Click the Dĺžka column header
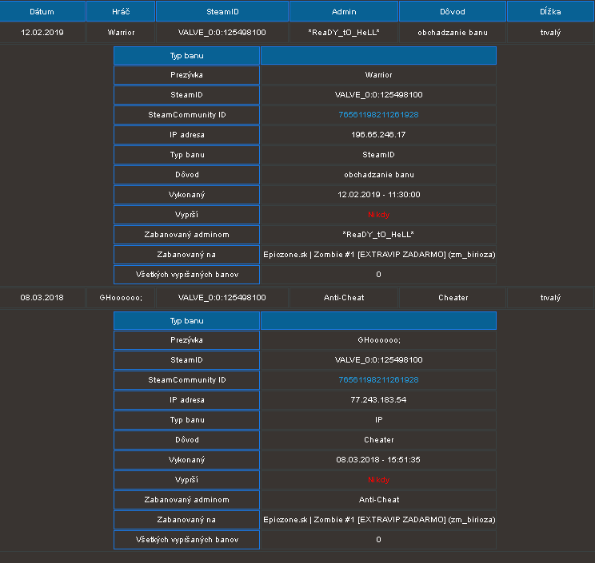The image size is (595, 563). 550,11
